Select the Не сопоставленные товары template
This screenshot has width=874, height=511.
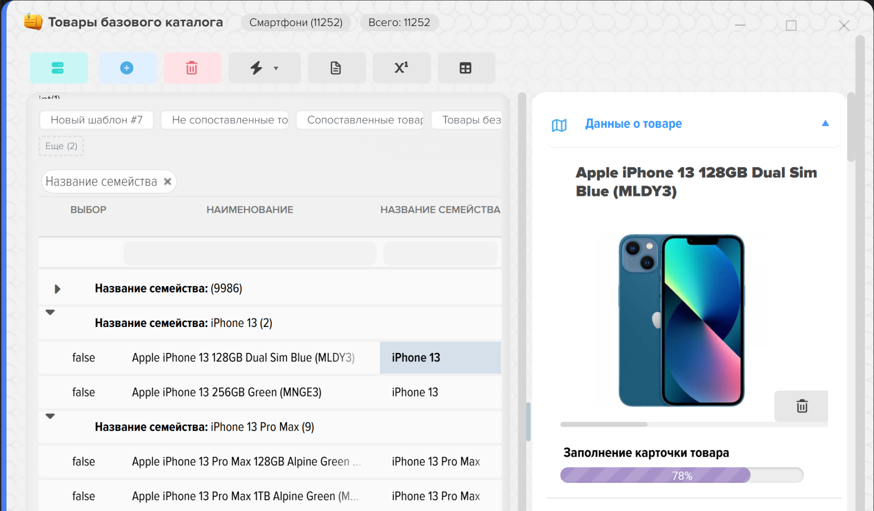click(x=225, y=120)
